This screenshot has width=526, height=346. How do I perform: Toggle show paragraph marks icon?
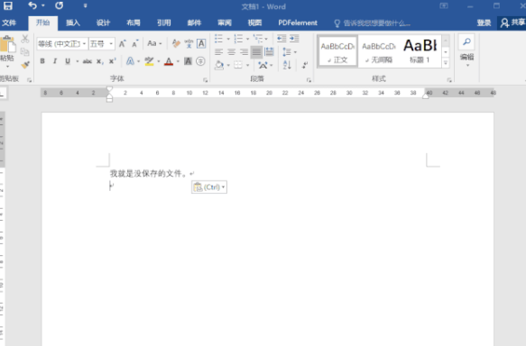(305, 65)
